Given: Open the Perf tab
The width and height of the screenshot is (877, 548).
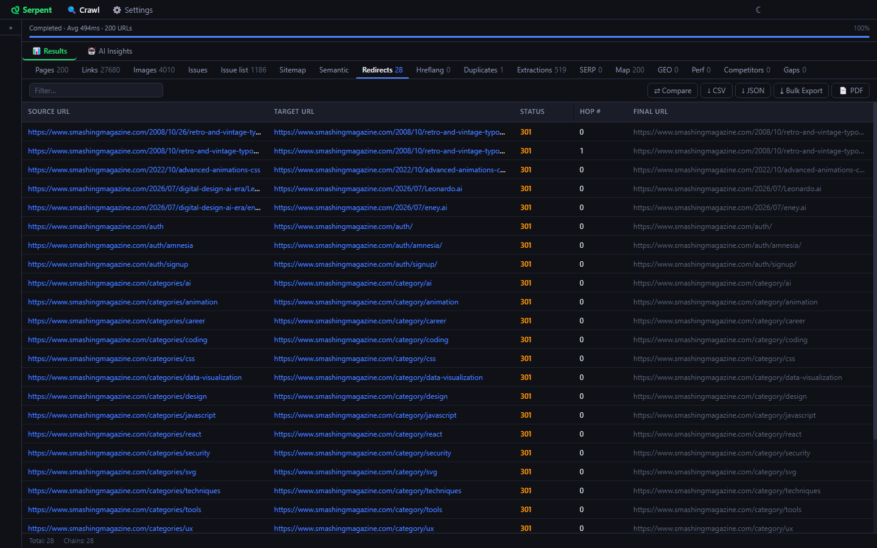Looking at the screenshot, I should click(701, 70).
